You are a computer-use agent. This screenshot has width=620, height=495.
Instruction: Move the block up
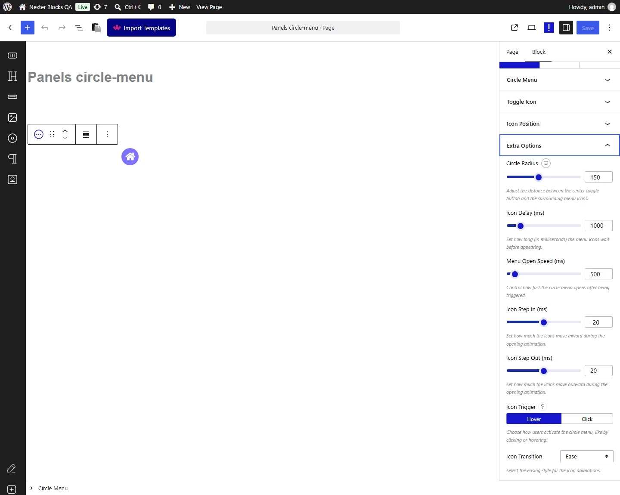coord(65,130)
